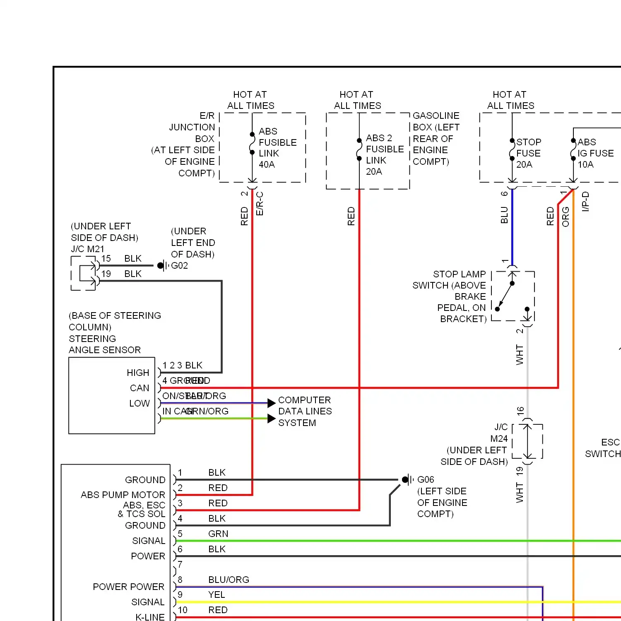Click the 'GASOLINE BOX' location label
The height and width of the screenshot is (621, 621).
click(x=436, y=139)
